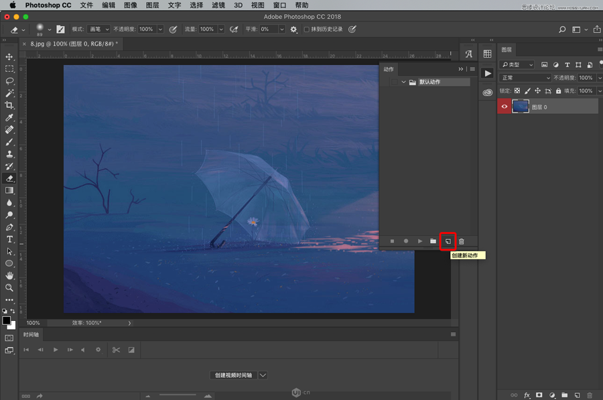Click the foreground color swatch
The height and width of the screenshot is (400, 603).
click(x=7, y=321)
